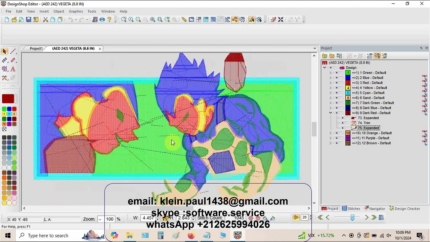Switch to the Project1 tab
Viewport: 430px width, 242px height.
click(36, 48)
